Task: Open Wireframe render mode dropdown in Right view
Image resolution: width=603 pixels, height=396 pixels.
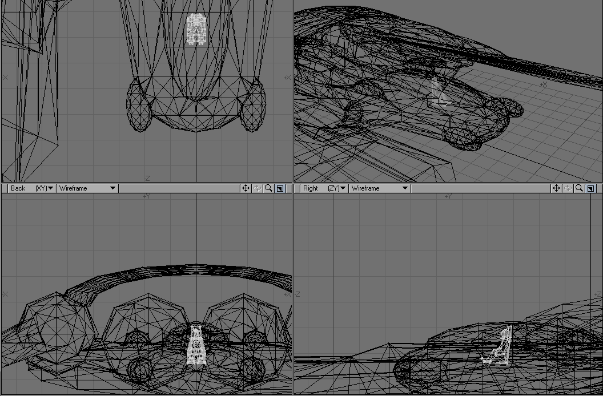Action: point(380,188)
